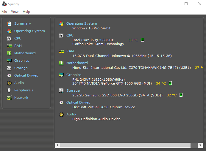Viewport: 206px width, 151px height.
Task: Click the Network card icon in sidebar
Action: coord(9,98)
